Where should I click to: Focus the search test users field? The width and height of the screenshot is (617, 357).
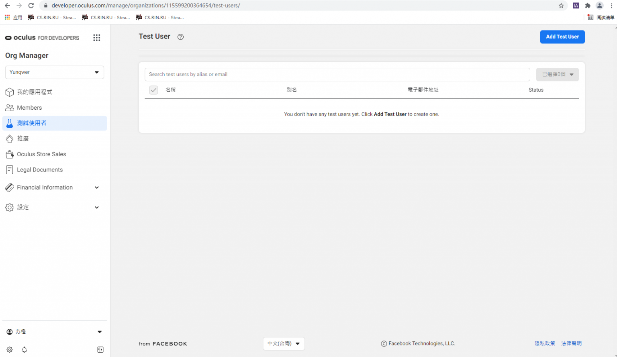tap(337, 75)
